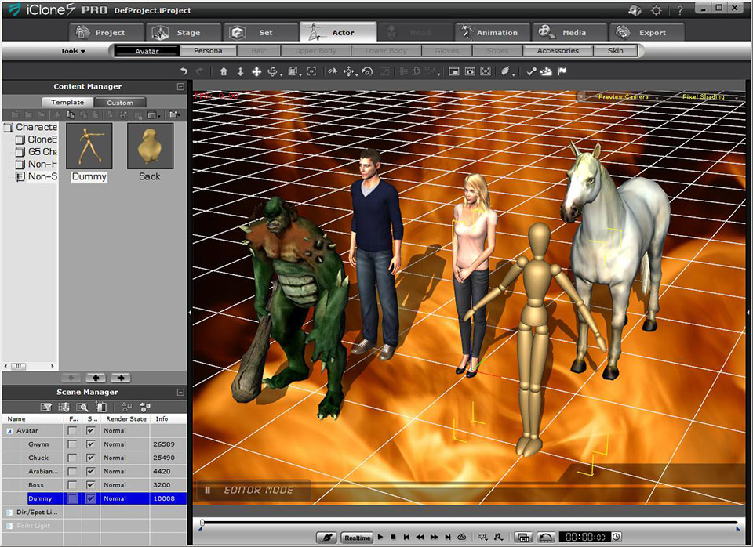This screenshot has height=547, width=753.
Task: Expand the Dir./Spot Light group
Action: point(9,513)
